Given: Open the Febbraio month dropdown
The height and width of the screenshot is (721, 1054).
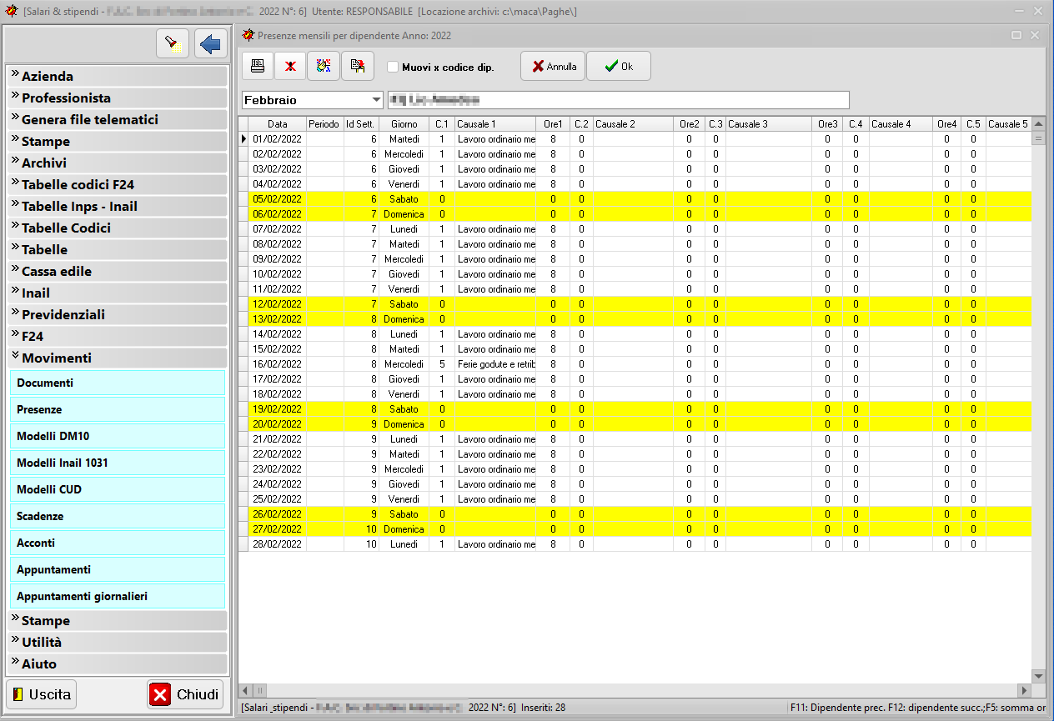Looking at the screenshot, I should 376,100.
